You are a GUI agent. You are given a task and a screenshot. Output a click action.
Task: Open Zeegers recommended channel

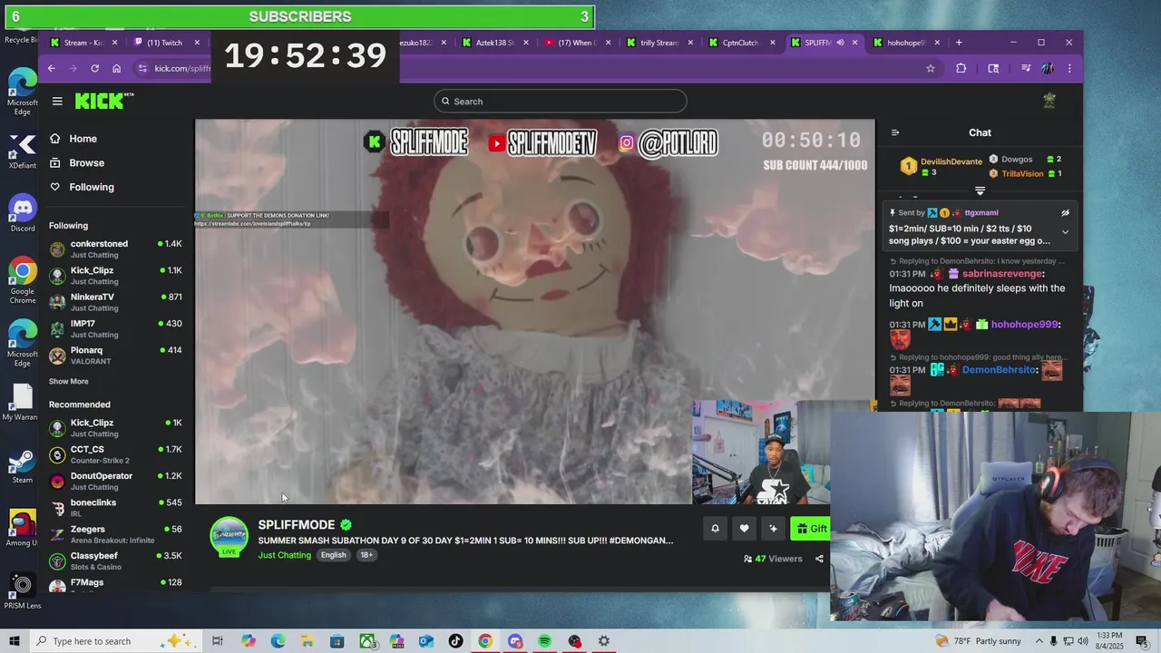(115, 534)
